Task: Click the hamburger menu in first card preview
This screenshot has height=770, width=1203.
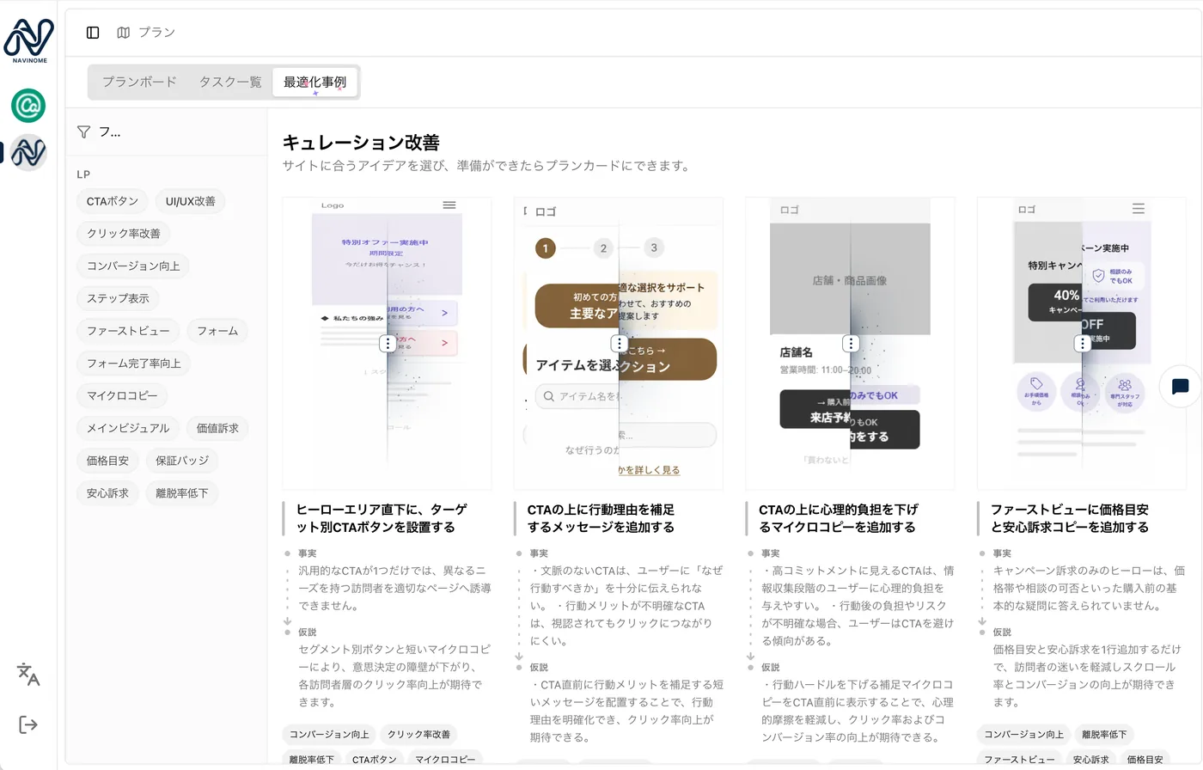Action: [449, 205]
